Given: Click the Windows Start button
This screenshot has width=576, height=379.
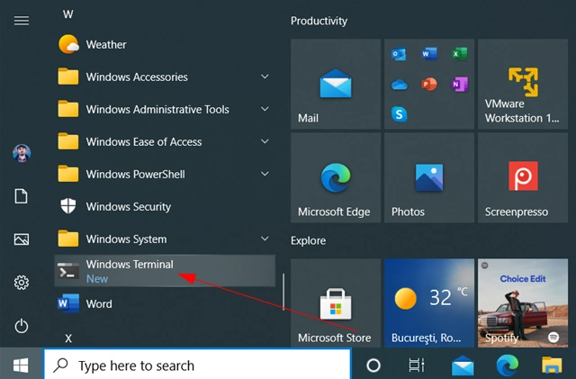Looking at the screenshot, I should pyautogui.click(x=21, y=365).
